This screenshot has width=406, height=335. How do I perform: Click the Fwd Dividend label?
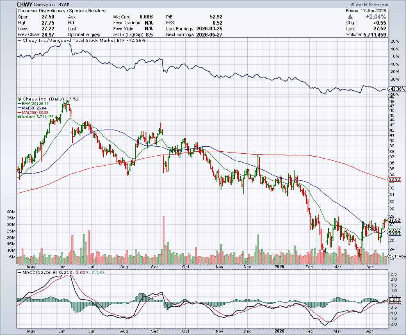coord(127,23)
